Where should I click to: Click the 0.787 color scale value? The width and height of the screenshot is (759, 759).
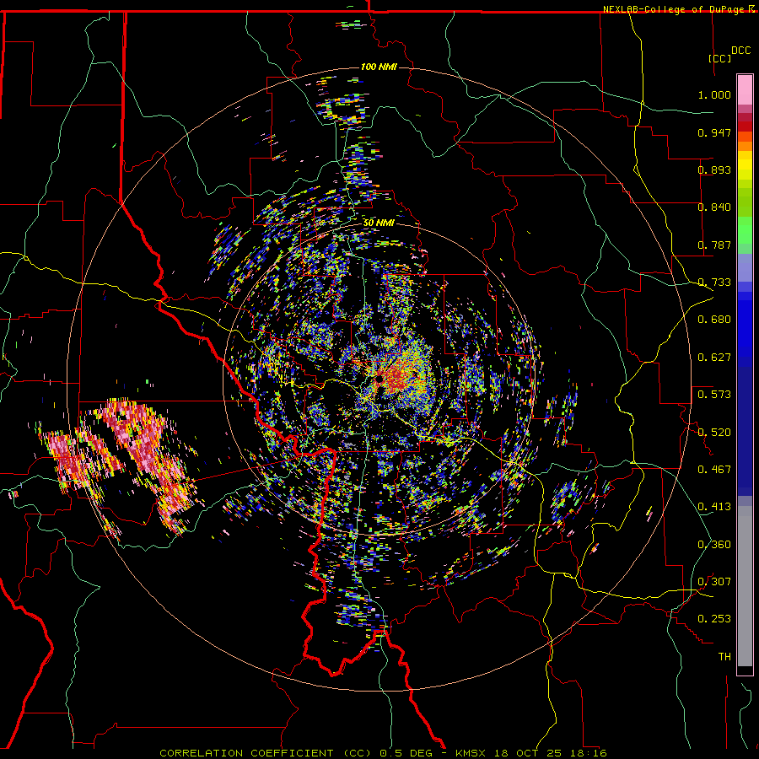[714, 245]
